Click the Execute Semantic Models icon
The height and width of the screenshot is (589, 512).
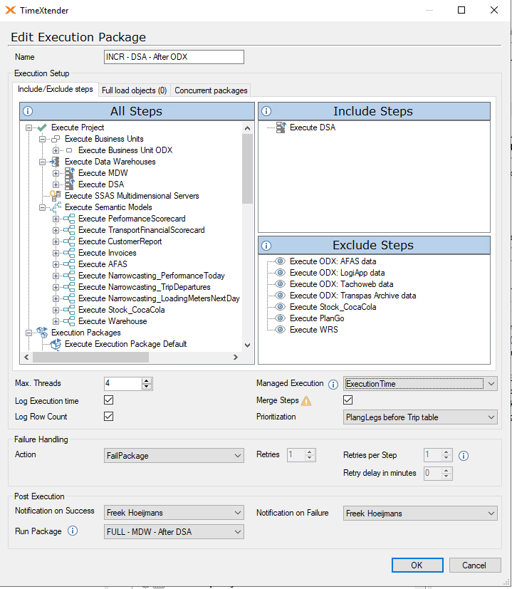[56, 207]
